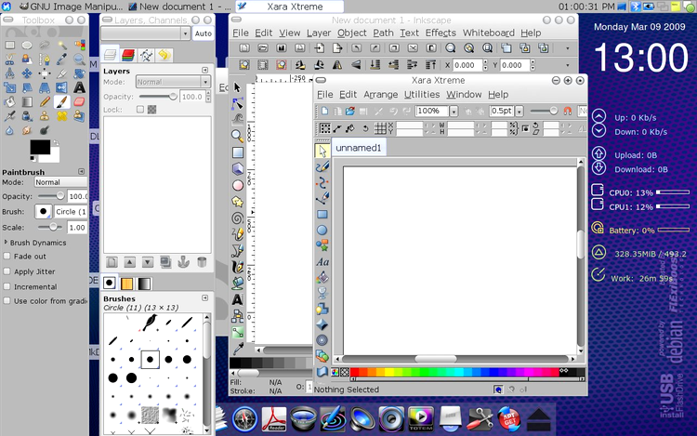697x436 pixels.
Task: Select the Xara Selector arrow tool
Action: click(x=322, y=152)
